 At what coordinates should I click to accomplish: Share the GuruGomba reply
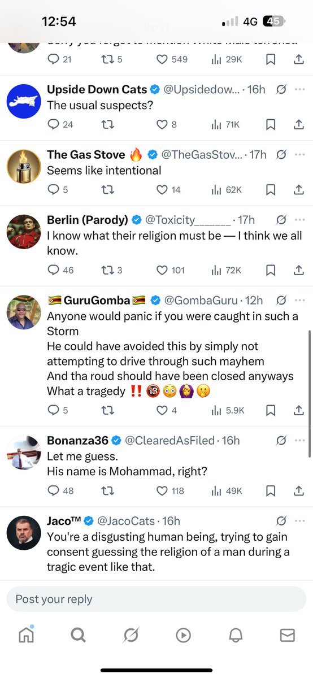pos(299,410)
